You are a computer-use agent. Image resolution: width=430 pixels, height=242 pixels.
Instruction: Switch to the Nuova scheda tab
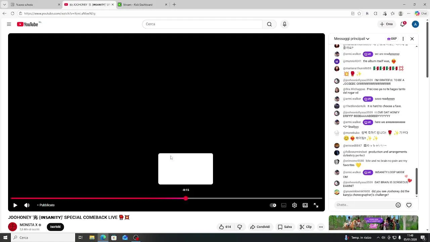pyautogui.click(x=35, y=5)
